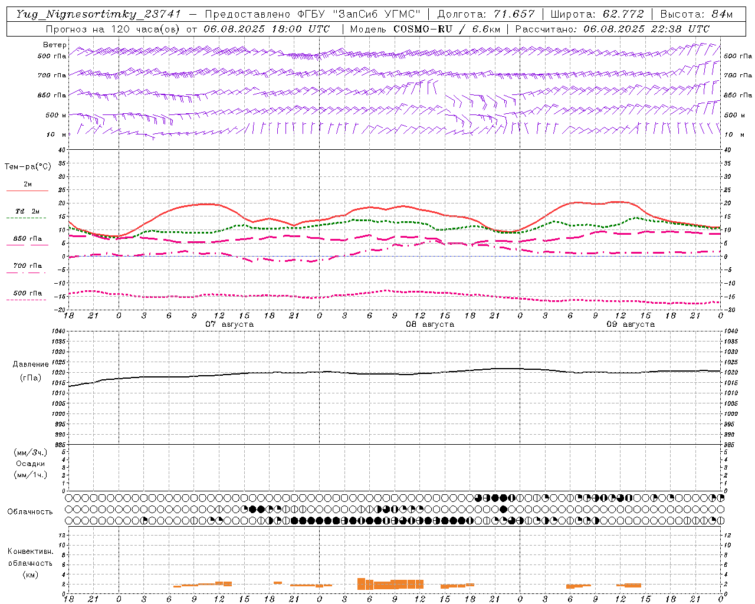
Task: Click -20 on the right temperature axis
Action: coord(730,310)
